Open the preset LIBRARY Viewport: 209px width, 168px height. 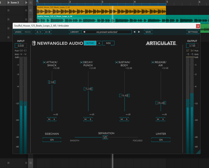(75, 32)
